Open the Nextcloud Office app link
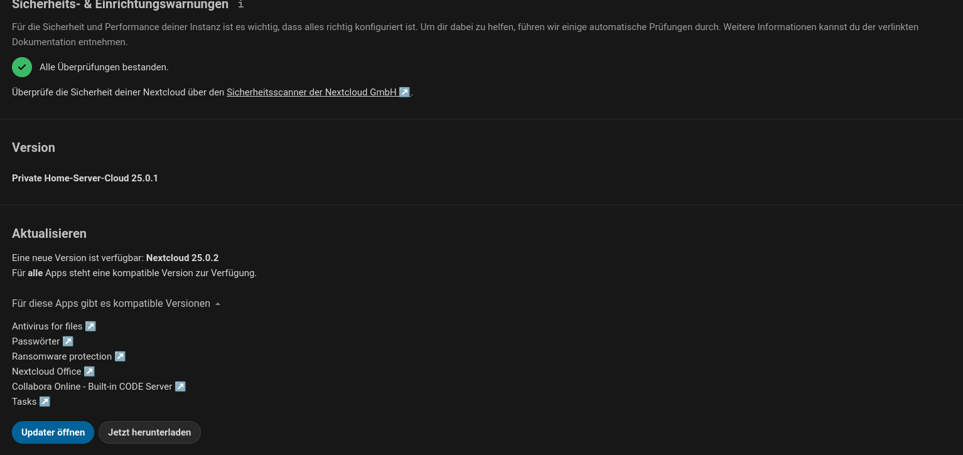The width and height of the screenshot is (963, 455). pyautogui.click(x=53, y=372)
